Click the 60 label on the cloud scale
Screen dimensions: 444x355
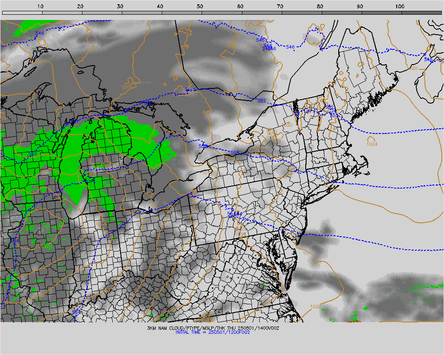(x=240, y=7)
